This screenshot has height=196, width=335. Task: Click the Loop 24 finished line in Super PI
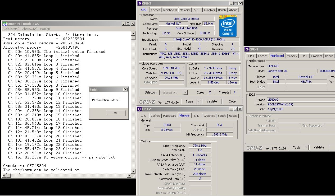(45, 153)
